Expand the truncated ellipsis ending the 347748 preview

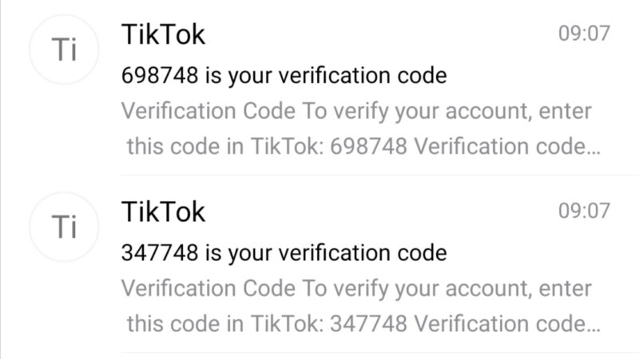593,327
